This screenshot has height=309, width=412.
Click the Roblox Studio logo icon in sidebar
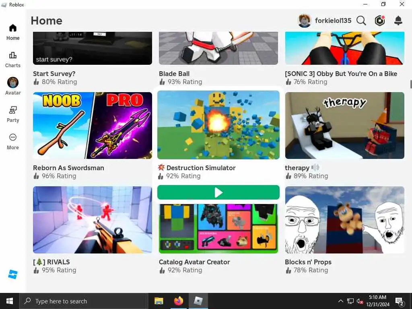tap(12, 274)
